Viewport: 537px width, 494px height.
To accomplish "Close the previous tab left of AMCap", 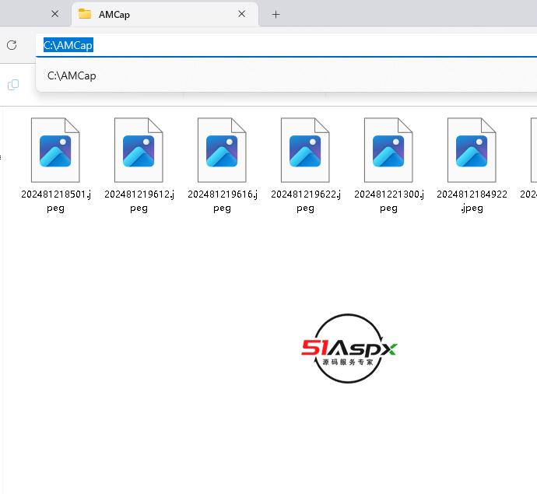I will click(54, 14).
